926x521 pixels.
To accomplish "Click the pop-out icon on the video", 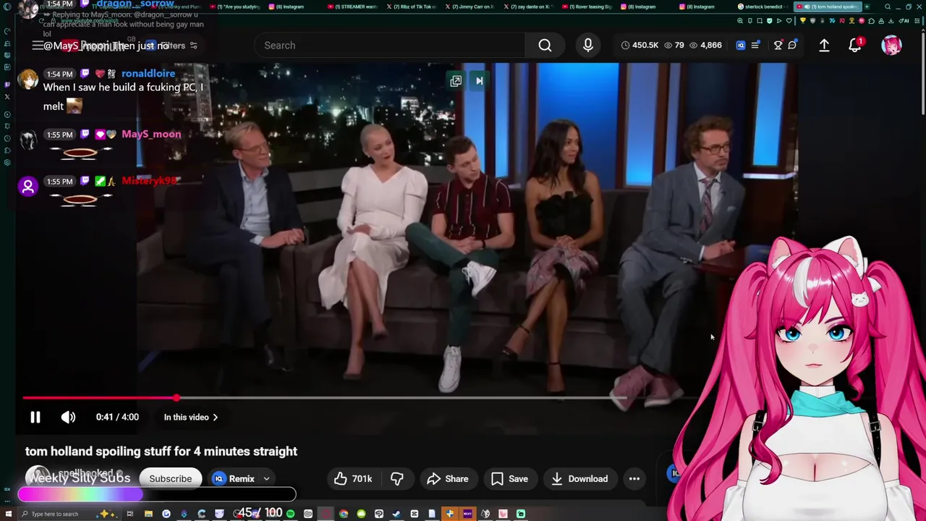I will tap(456, 81).
